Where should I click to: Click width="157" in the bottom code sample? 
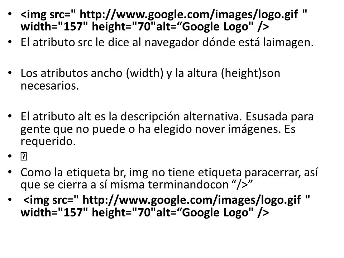pyautogui.click(x=54, y=212)
